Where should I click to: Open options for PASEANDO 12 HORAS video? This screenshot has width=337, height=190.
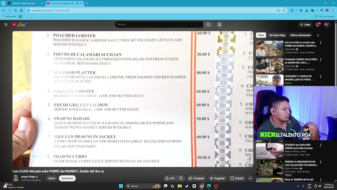[320, 77]
